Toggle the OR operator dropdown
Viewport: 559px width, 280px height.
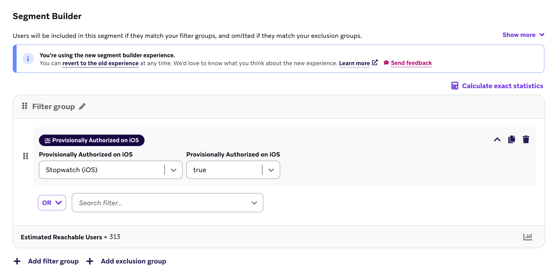click(52, 203)
